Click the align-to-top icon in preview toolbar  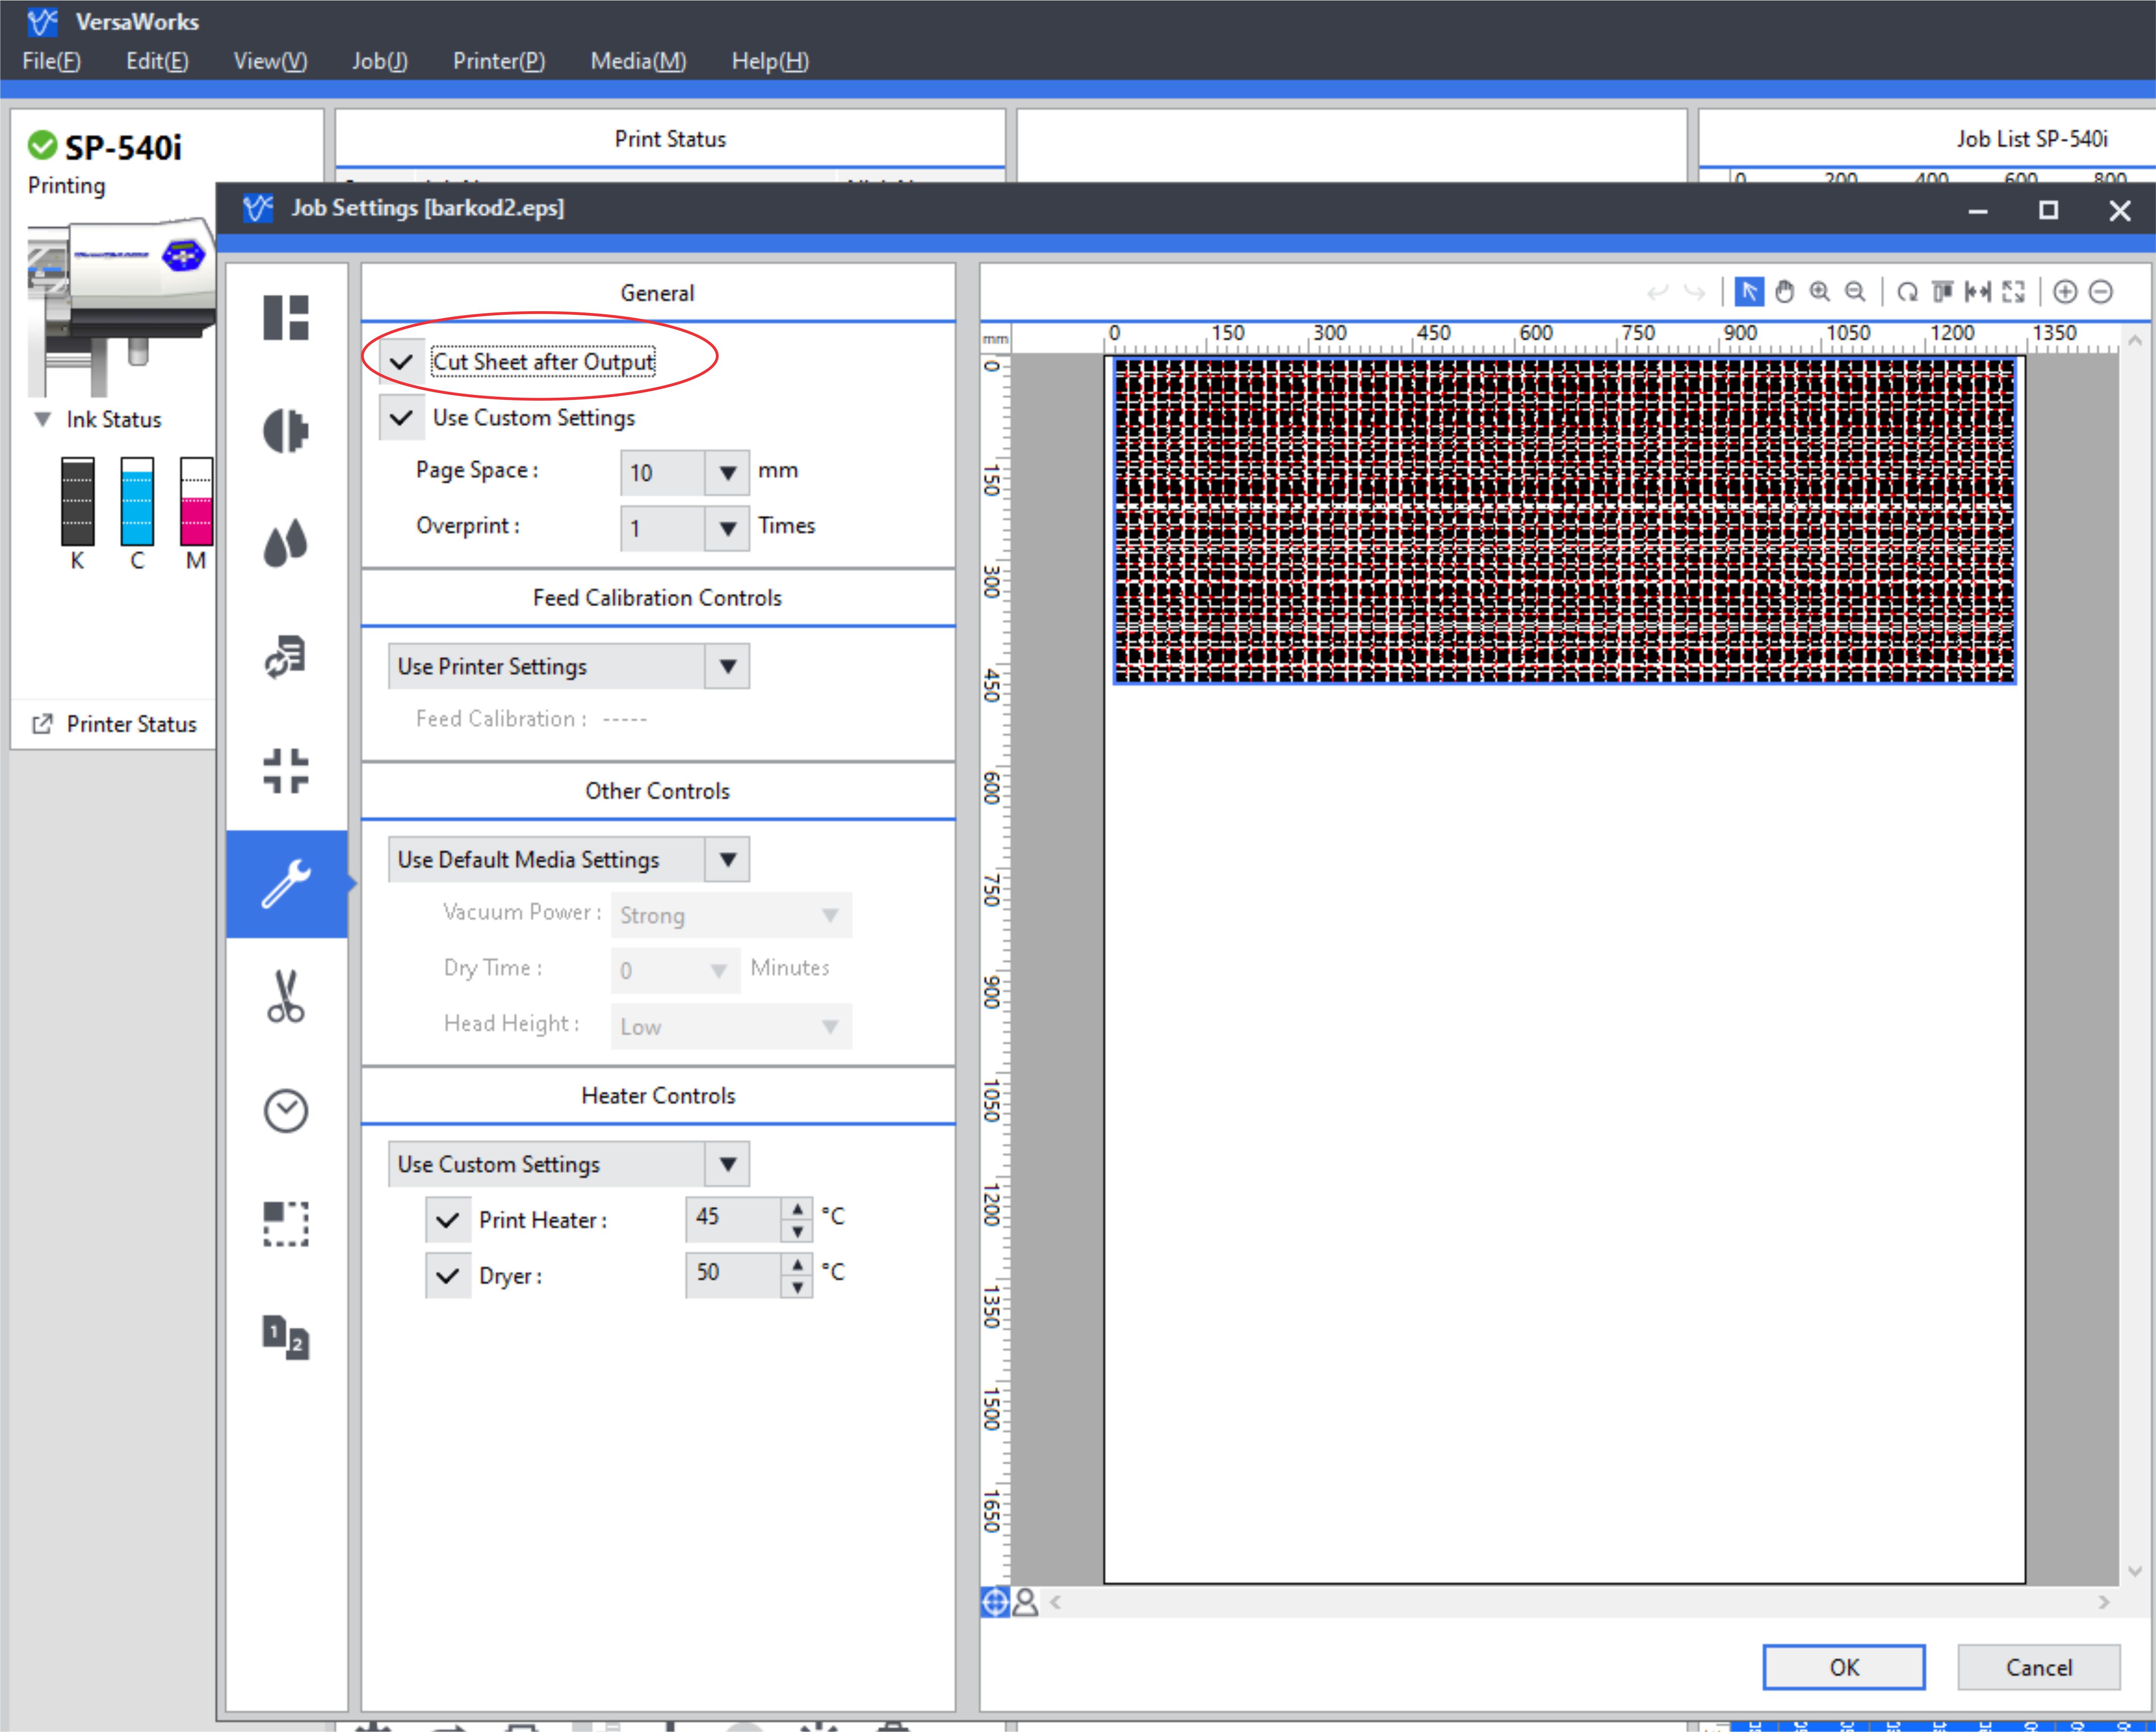click(1942, 292)
